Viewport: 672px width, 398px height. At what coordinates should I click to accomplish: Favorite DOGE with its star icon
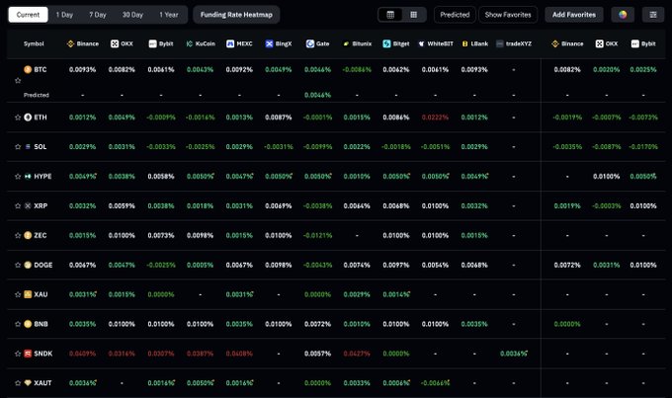pyautogui.click(x=18, y=266)
